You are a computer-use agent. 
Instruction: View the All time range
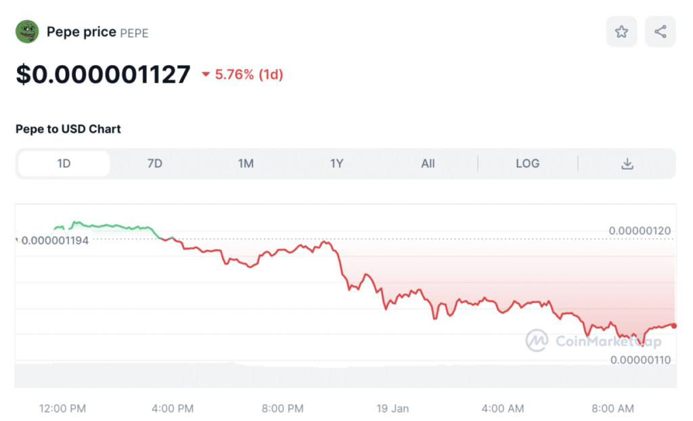click(x=428, y=164)
